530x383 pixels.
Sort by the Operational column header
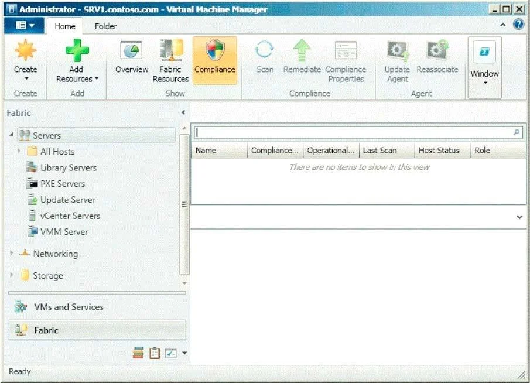(x=331, y=151)
